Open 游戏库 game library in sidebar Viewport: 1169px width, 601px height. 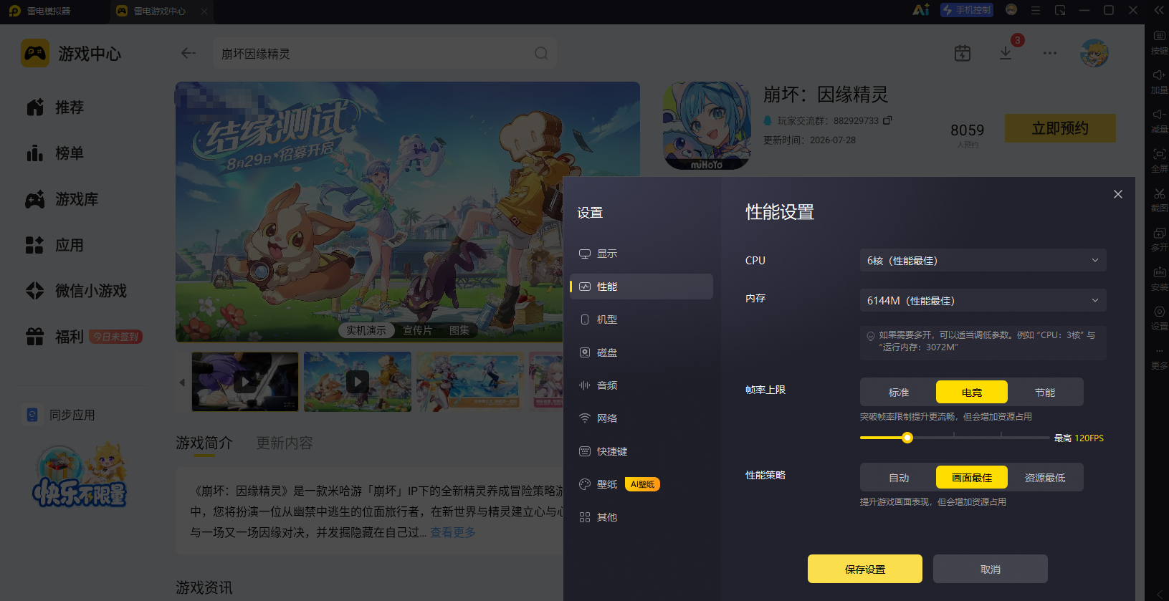point(62,199)
